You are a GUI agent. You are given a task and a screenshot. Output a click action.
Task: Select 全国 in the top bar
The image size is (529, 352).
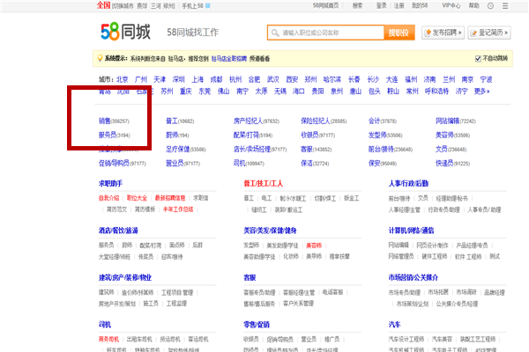103,5
